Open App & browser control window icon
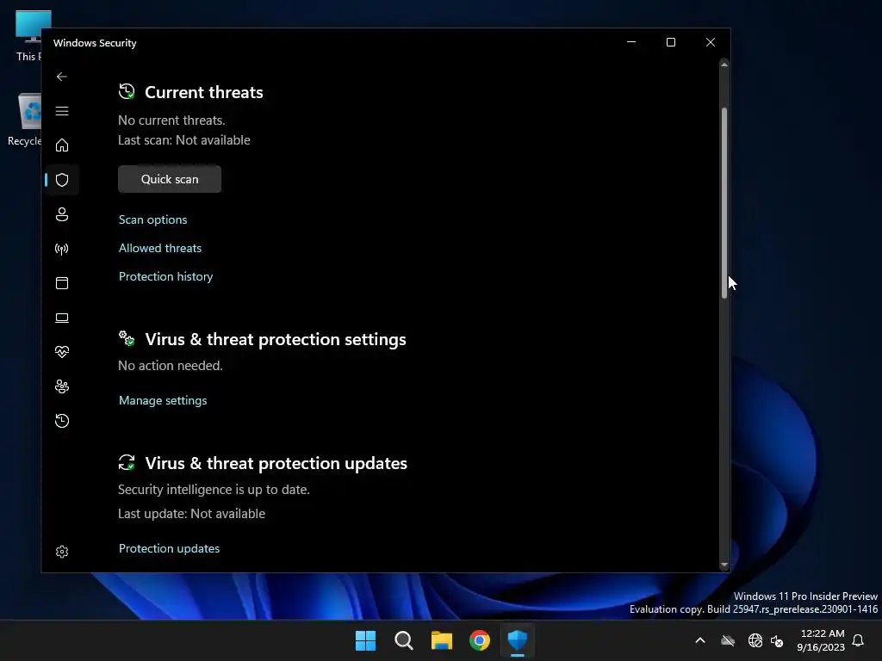The width and height of the screenshot is (882, 661). click(62, 283)
